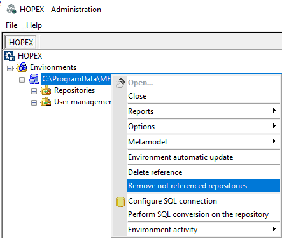Screen dimensions: 282x238
Task: Click the Options submenu arrow
Action: click(x=274, y=125)
